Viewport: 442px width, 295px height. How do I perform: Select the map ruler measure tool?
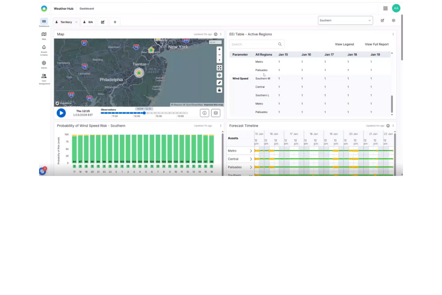pyautogui.click(x=219, y=83)
